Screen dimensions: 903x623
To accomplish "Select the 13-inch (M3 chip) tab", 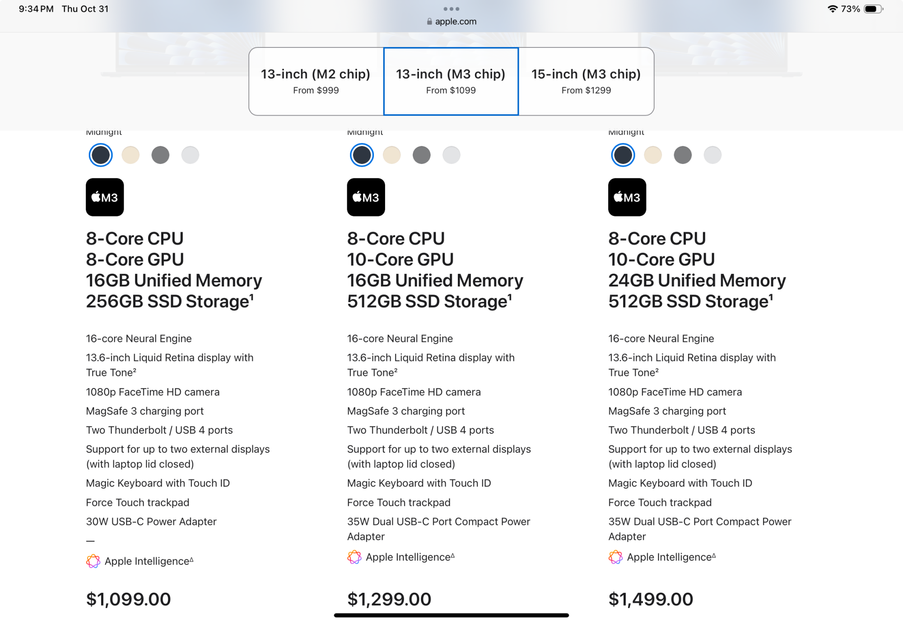I will coord(451,81).
